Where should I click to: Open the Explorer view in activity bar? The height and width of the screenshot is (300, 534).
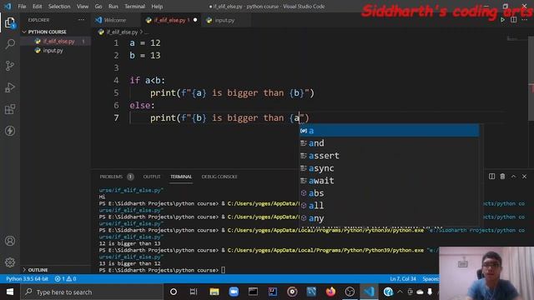[10, 23]
